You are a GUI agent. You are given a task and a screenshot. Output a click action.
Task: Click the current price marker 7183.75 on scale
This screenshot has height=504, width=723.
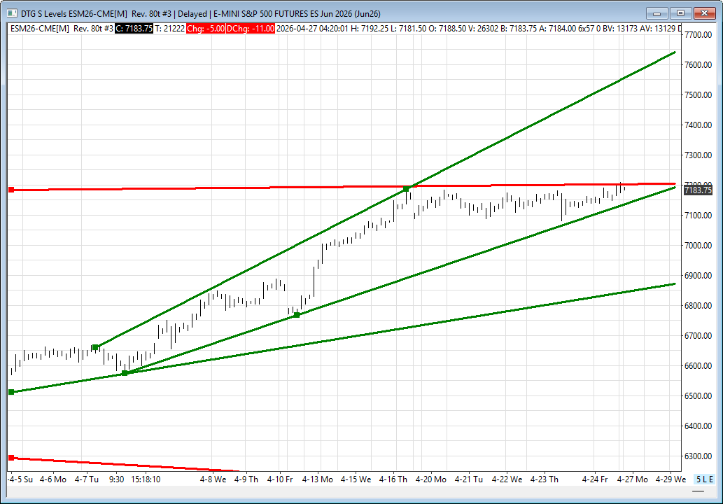tap(698, 190)
